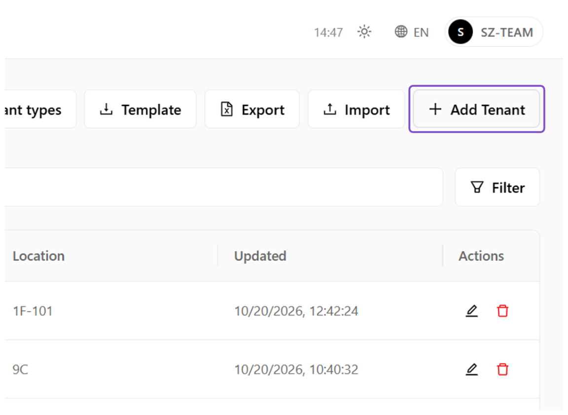Export the tenant list
Screen dimensions: 568x415
pyautogui.click(x=252, y=109)
